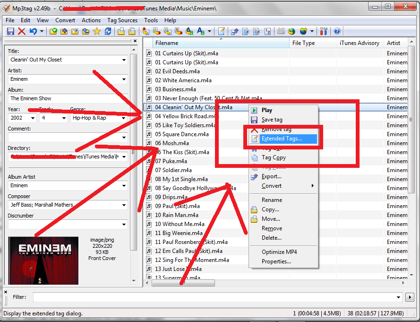420x322 pixels.
Task: Choose Save tag in the context menu
Action: [x=283, y=120]
